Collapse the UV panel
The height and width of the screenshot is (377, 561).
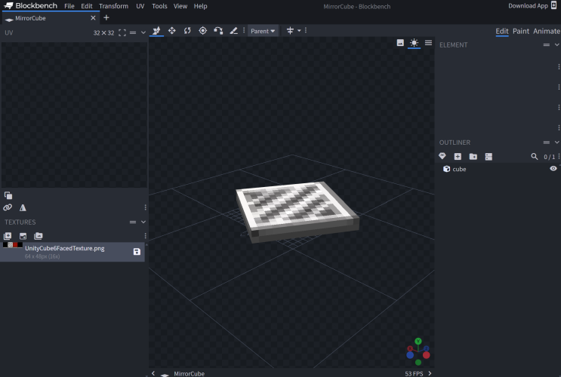(143, 33)
